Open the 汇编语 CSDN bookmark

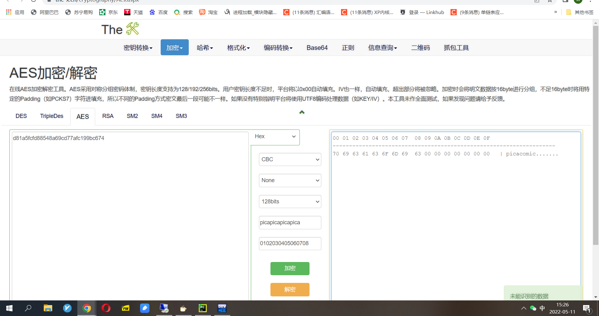(x=309, y=12)
